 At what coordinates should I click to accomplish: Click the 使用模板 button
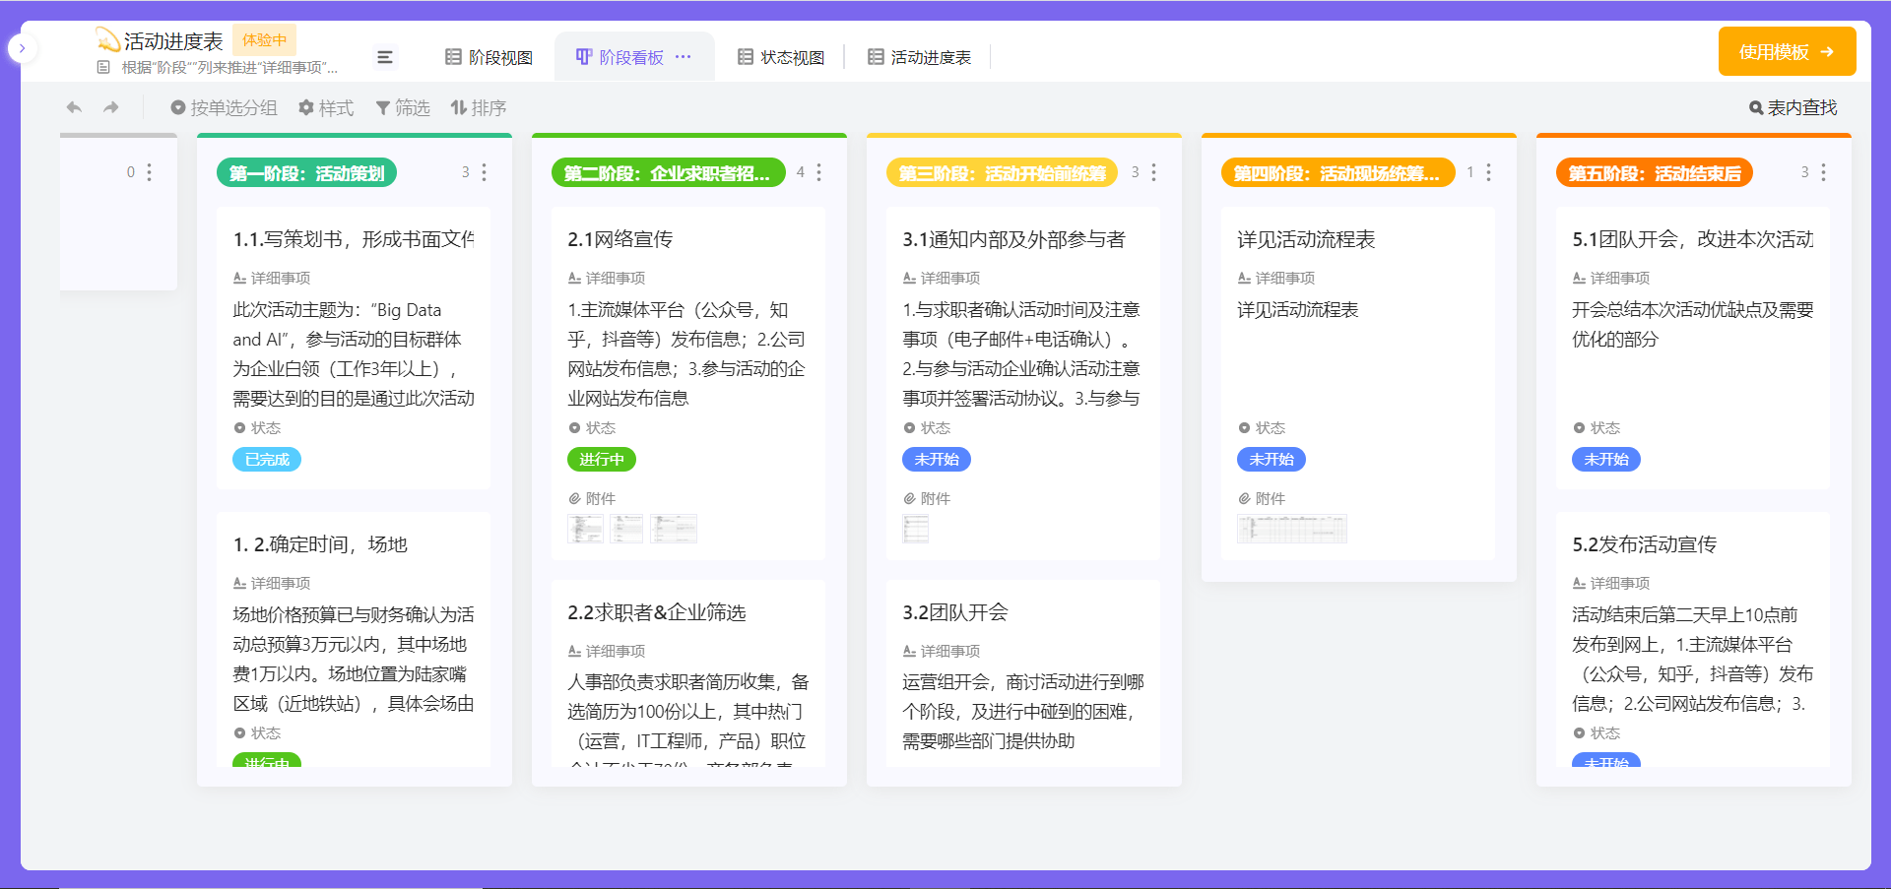1787,51
